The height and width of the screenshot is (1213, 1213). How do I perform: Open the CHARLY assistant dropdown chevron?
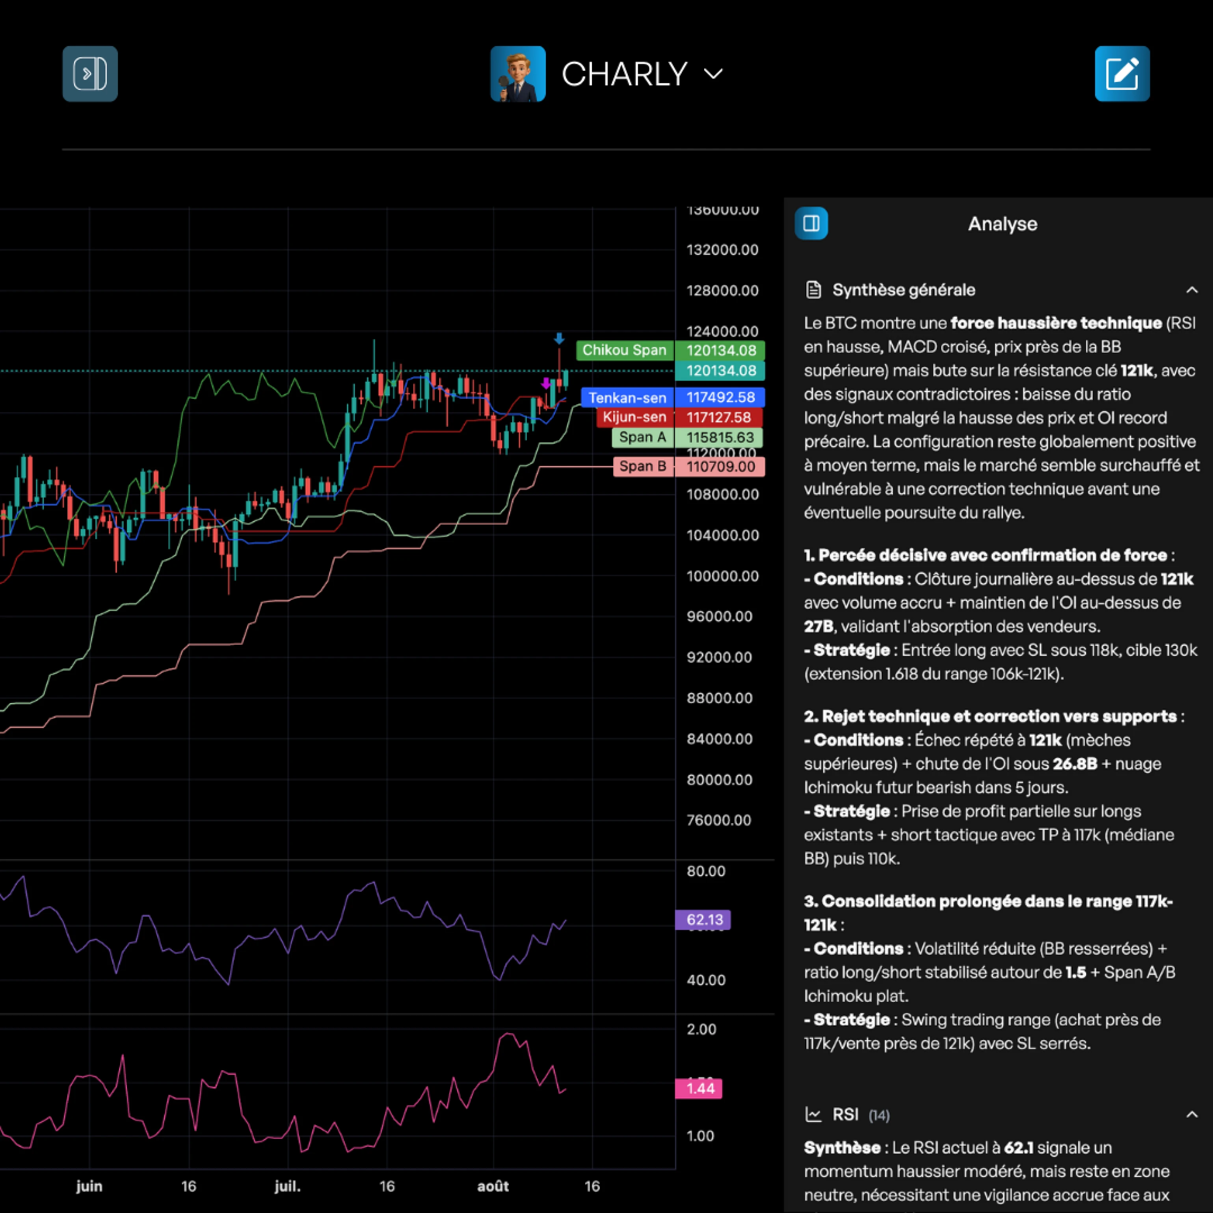coord(713,74)
